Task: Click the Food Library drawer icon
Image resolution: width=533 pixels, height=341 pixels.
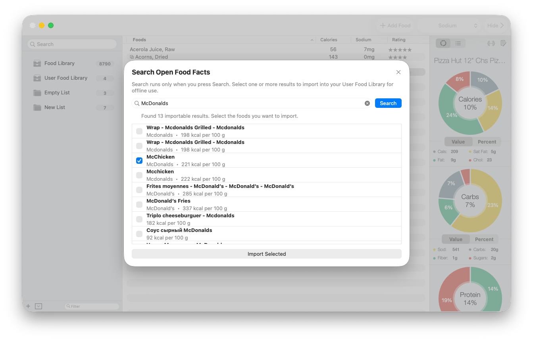Action: pos(37,63)
